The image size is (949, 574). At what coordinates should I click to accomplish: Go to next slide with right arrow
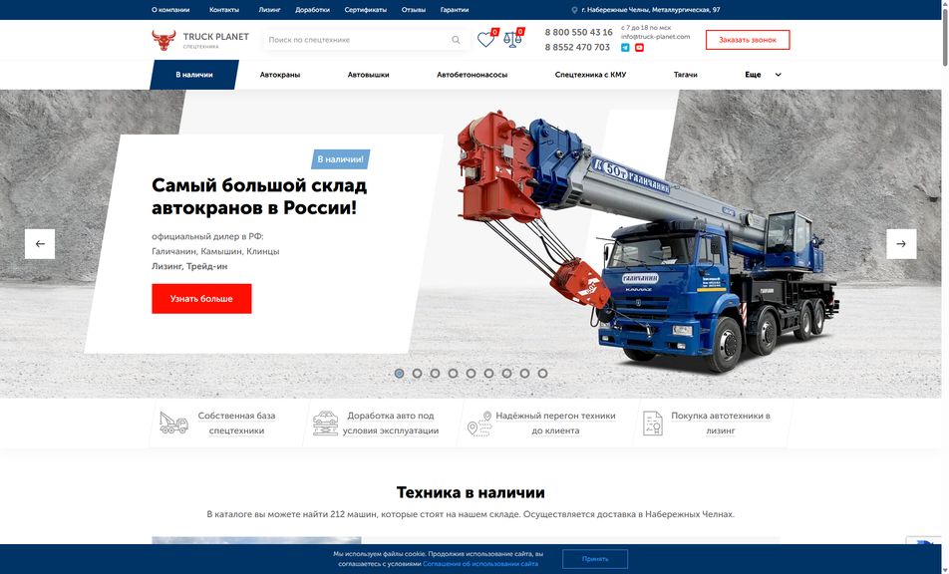pos(901,244)
